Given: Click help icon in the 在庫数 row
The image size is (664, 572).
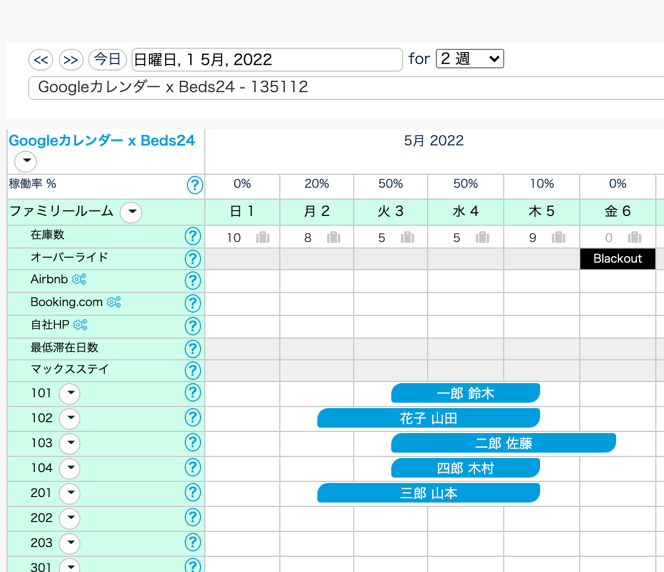Looking at the screenshot, I should coord(193,236).
